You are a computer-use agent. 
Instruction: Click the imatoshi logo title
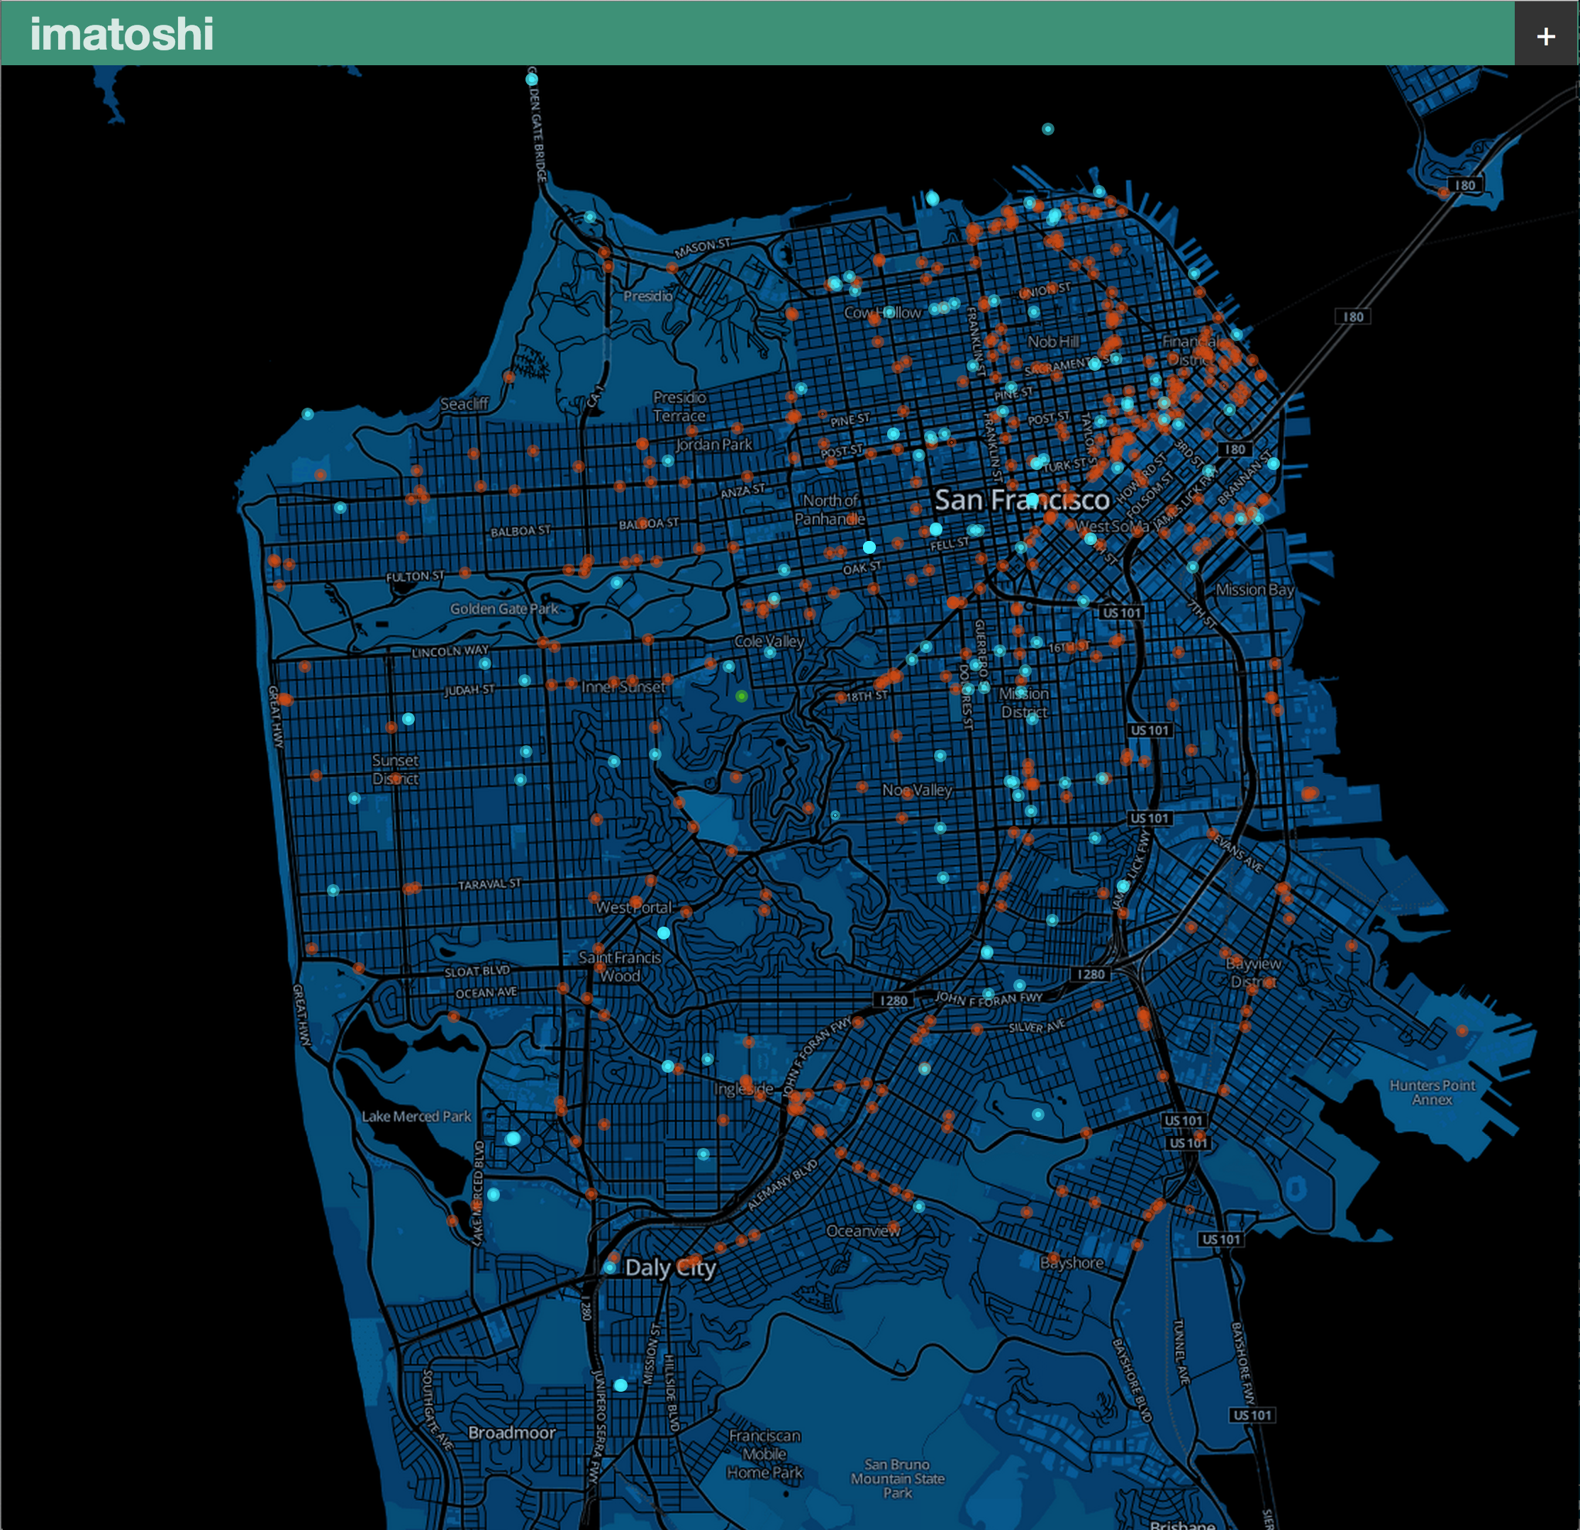[x=122, y=34]
